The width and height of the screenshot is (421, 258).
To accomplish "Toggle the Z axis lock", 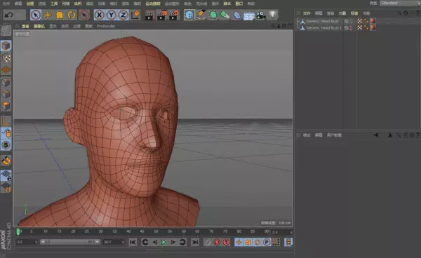I will point(123,15).
